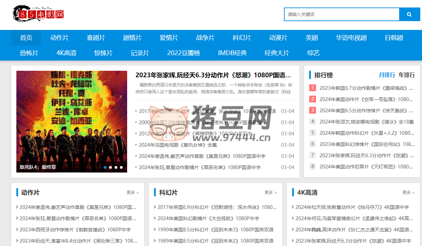Viewport: 422px width, 246px height.
Task: Open the 科幻片 navigation item
Action: click(x=242, y=38)
